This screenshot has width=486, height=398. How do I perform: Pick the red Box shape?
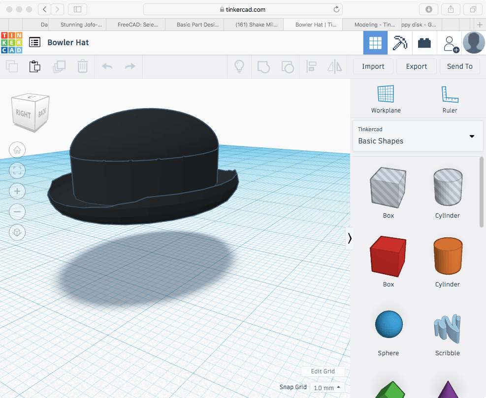tap(388, 256)
